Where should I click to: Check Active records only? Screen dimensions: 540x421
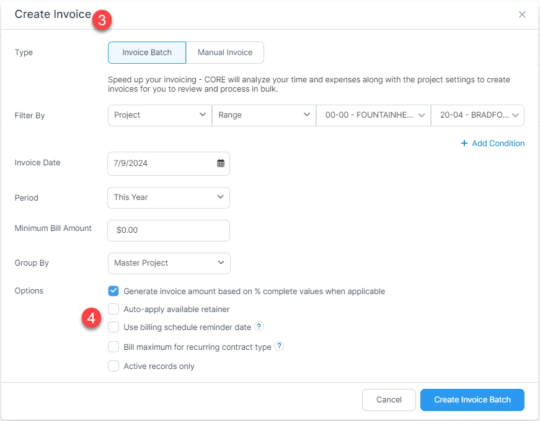point(113,366)
